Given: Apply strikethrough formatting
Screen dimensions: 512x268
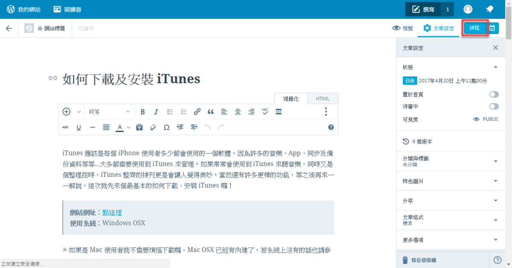Looking at the screenshot, I should coord(65,127).
